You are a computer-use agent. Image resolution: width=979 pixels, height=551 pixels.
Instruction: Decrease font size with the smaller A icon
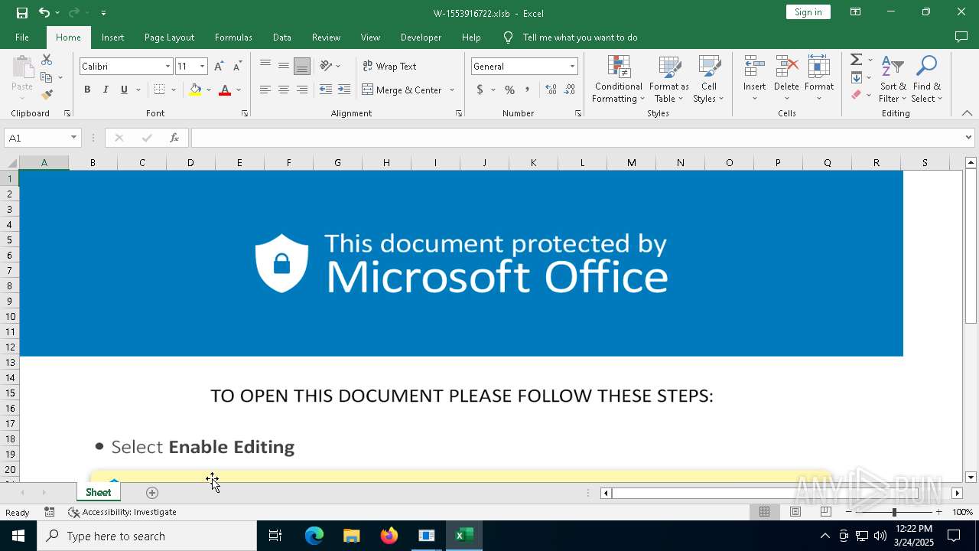coord(238,67)
